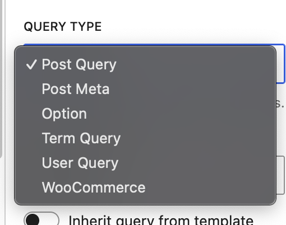Viewport: 286px width, 225px height.
Task: Click the QUERY TYPE heading label
Action: 63,26
